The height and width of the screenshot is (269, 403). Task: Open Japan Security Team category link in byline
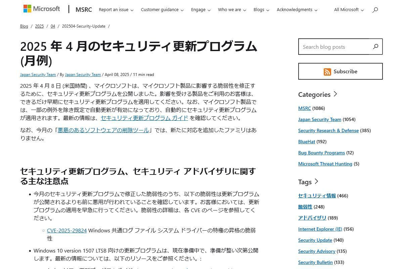tap(38, 75)
